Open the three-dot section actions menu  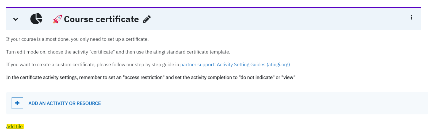coord(411,17)
